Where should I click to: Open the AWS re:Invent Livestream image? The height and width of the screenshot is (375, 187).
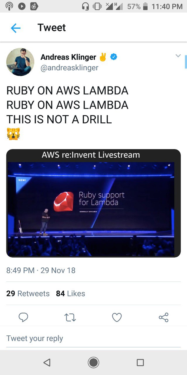[93, 203]
